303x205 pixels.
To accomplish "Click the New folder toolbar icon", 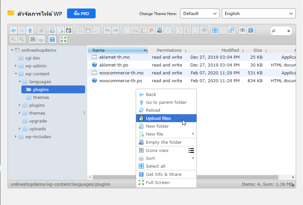I will coord(52,30).
